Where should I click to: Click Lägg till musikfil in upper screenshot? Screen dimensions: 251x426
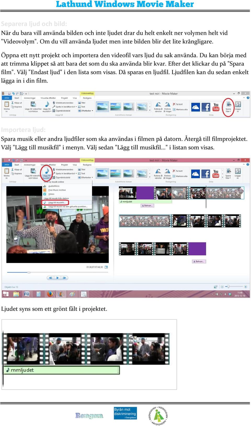pos(47,107)
